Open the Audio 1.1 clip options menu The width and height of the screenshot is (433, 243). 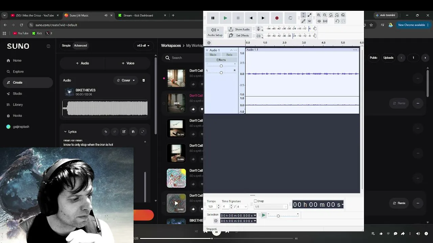355,50
